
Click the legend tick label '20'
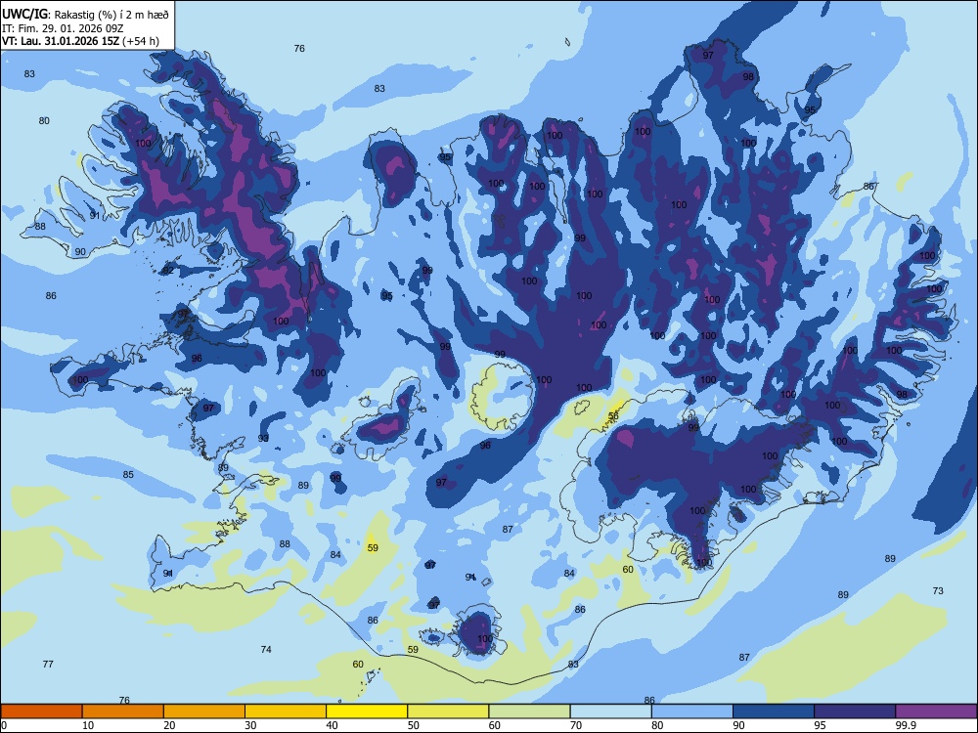pos(169,725)
